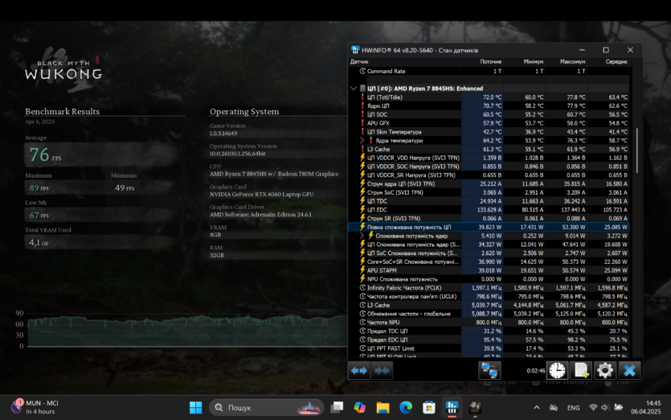This screenshot has width=671, height=420.
Task: Click the cloud sync tray icon
Action: (554, 408)
